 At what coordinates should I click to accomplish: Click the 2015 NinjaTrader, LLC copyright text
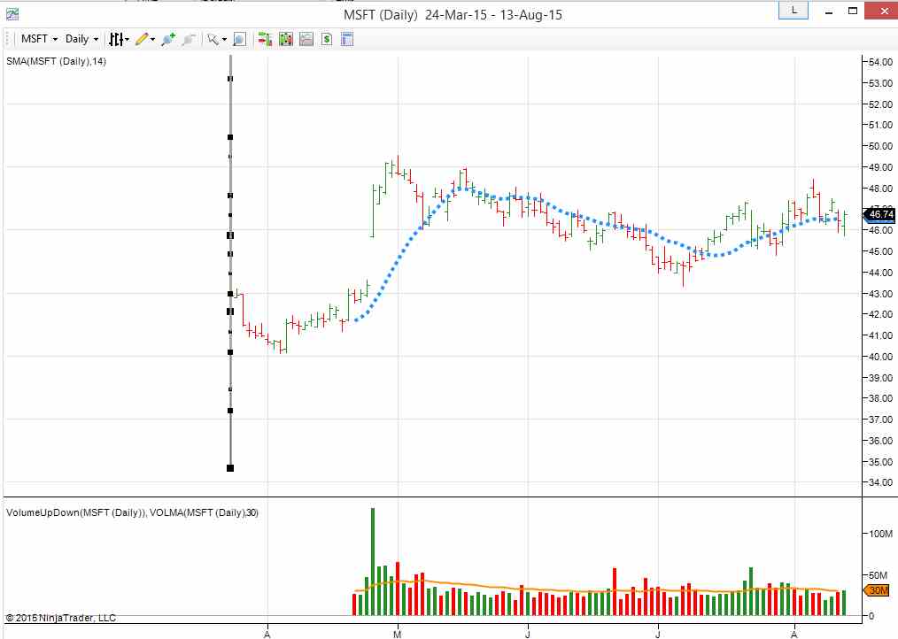61,618
